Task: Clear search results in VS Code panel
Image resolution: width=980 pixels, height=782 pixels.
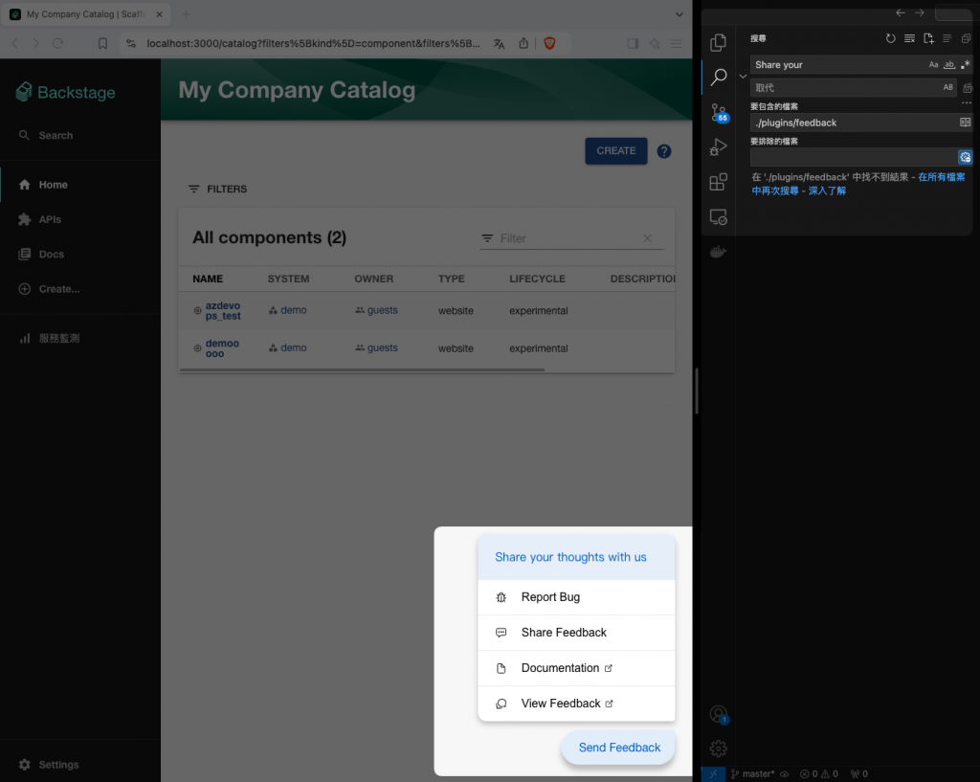Action: [909, 38]
